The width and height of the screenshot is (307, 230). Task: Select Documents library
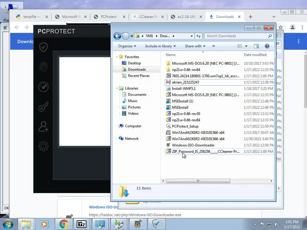[137, 95]
